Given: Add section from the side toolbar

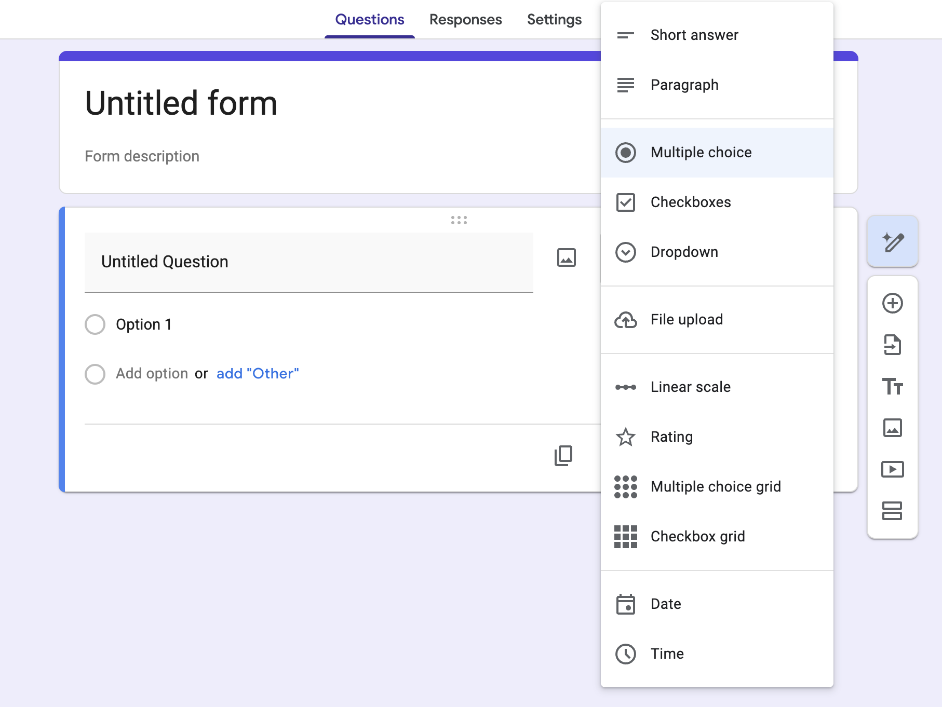Looking at the screenshot, I should 893,511.
